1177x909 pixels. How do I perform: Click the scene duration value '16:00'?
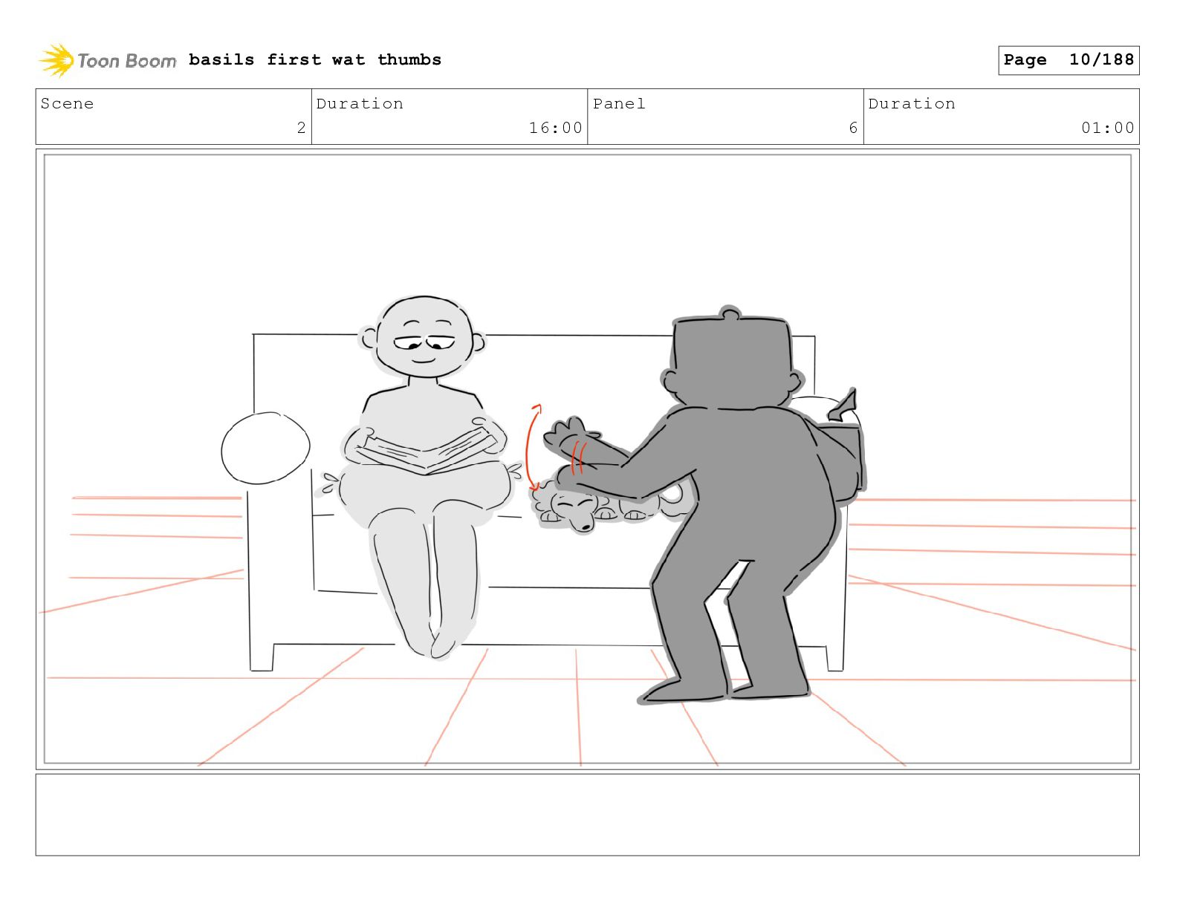(555, 128)
